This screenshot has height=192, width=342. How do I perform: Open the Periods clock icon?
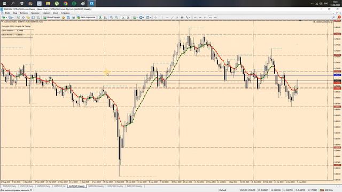coord(141,18)
